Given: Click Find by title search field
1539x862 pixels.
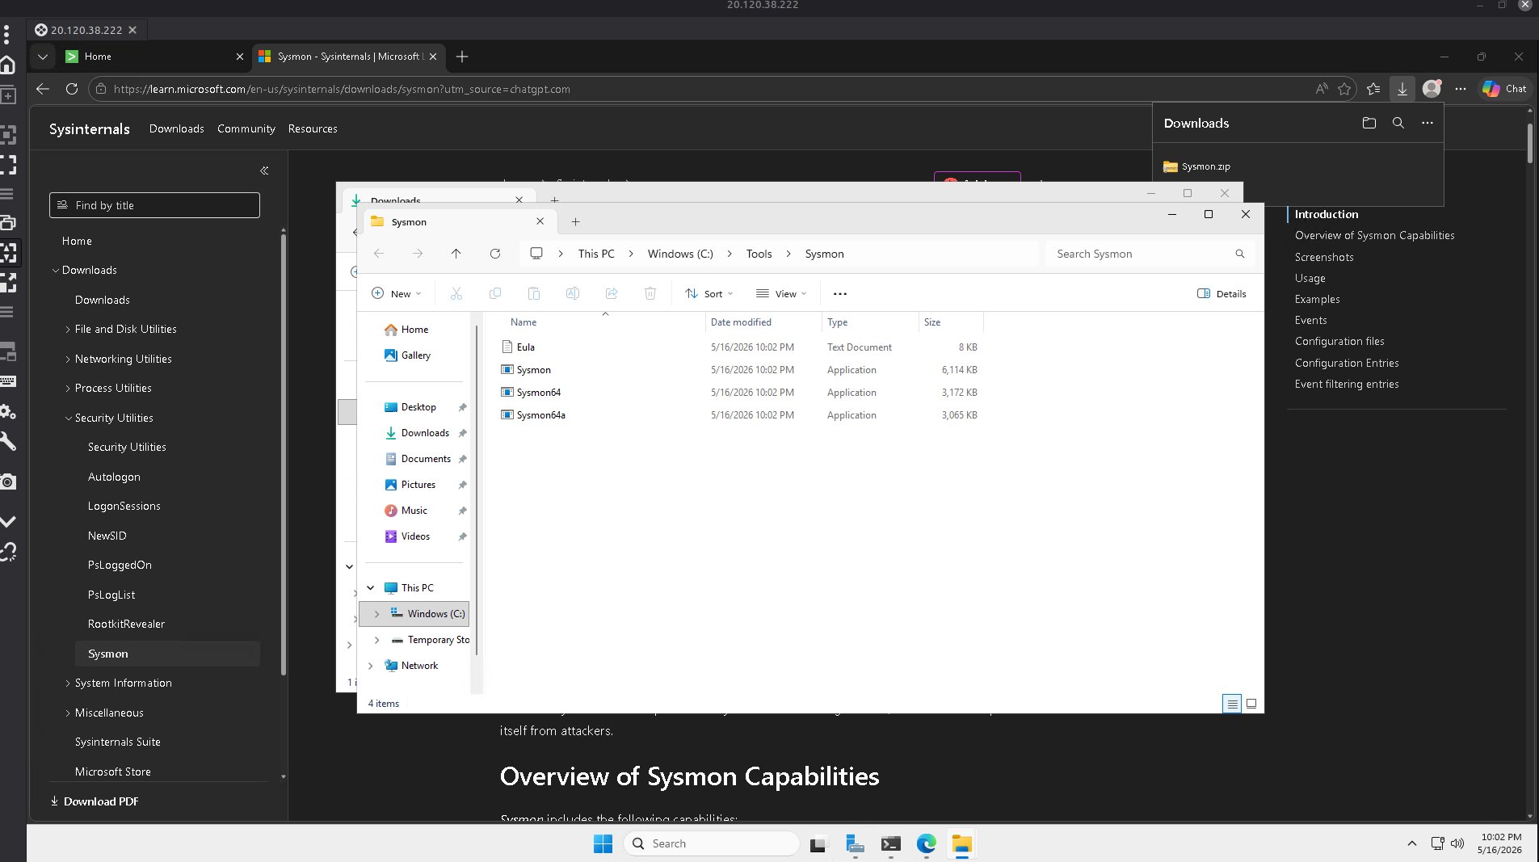Looking at the screenshot, I should click(154, 205).
